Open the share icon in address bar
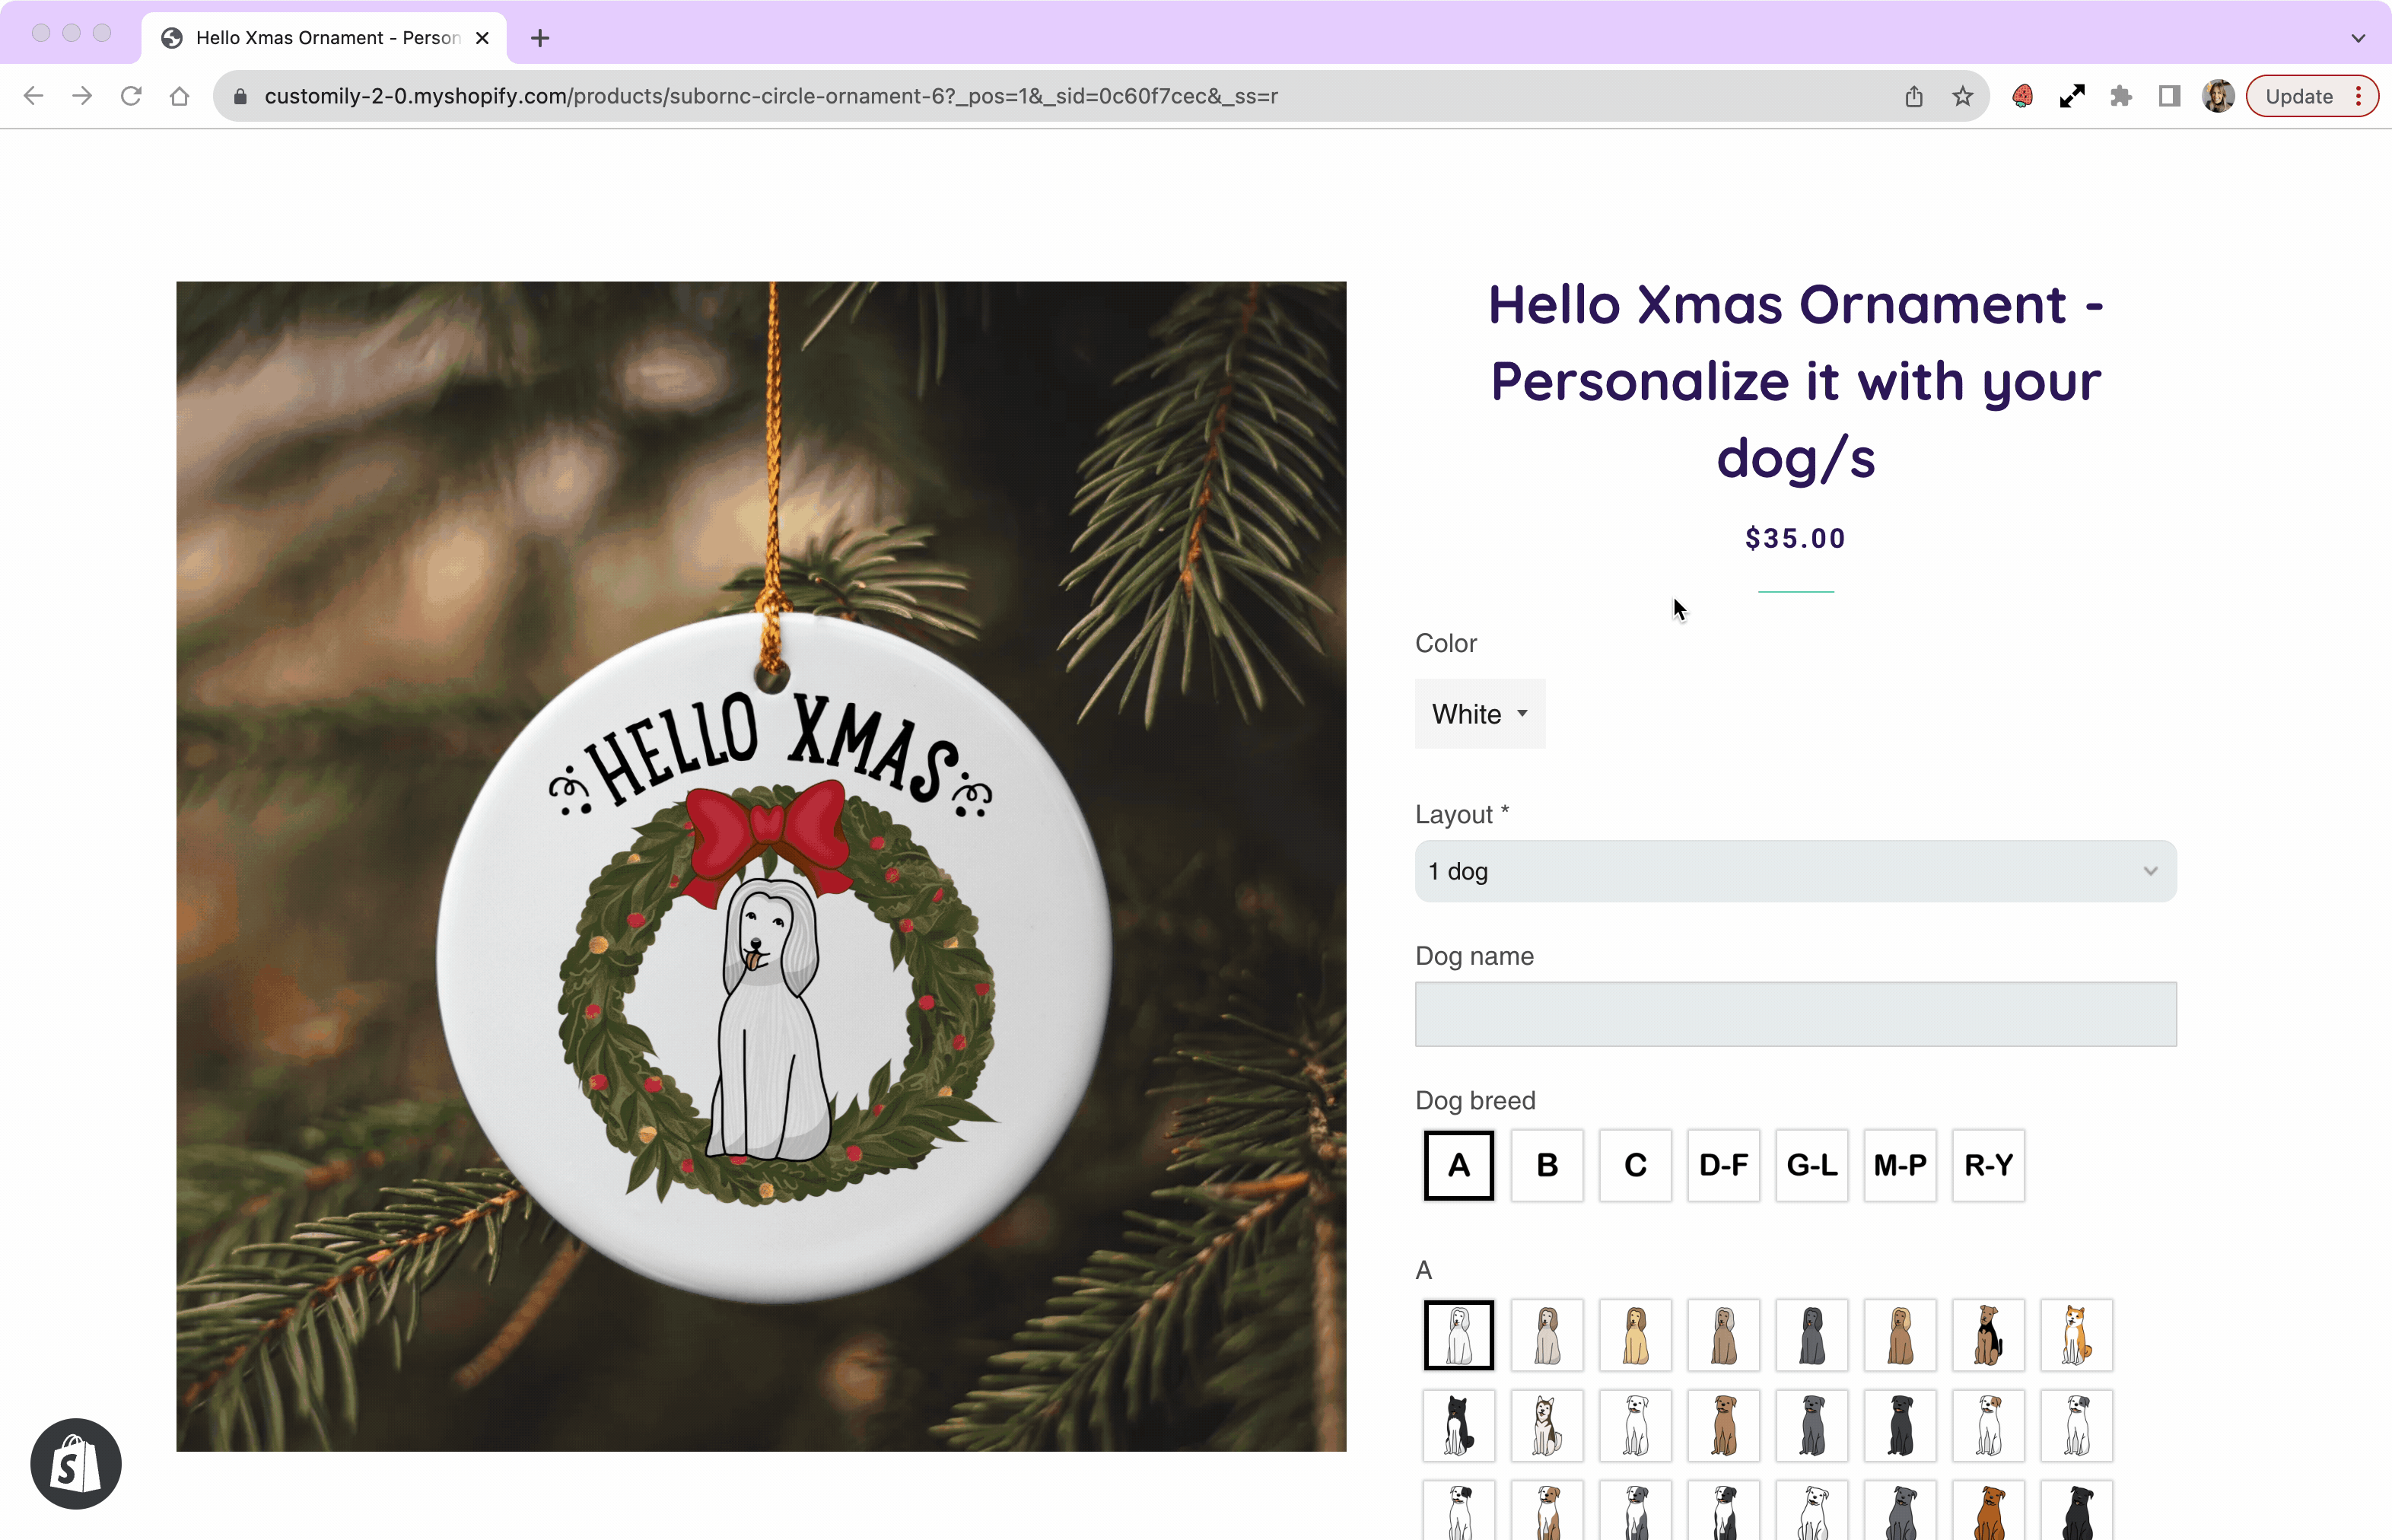 click(x=1913, y=96)
